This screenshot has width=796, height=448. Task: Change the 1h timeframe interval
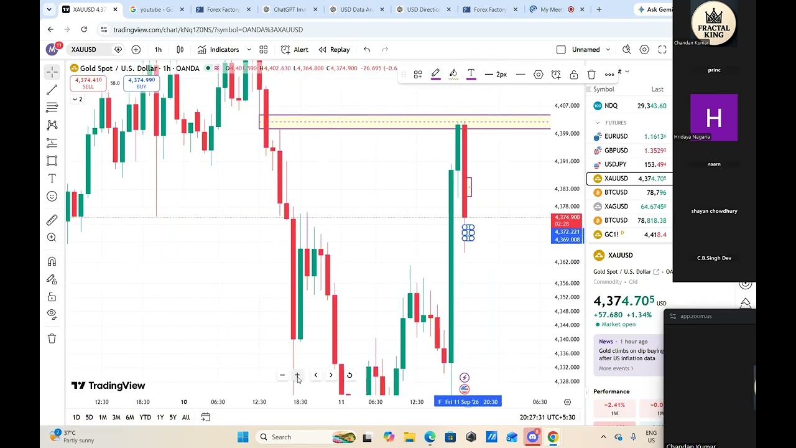[x=158, y=50]
